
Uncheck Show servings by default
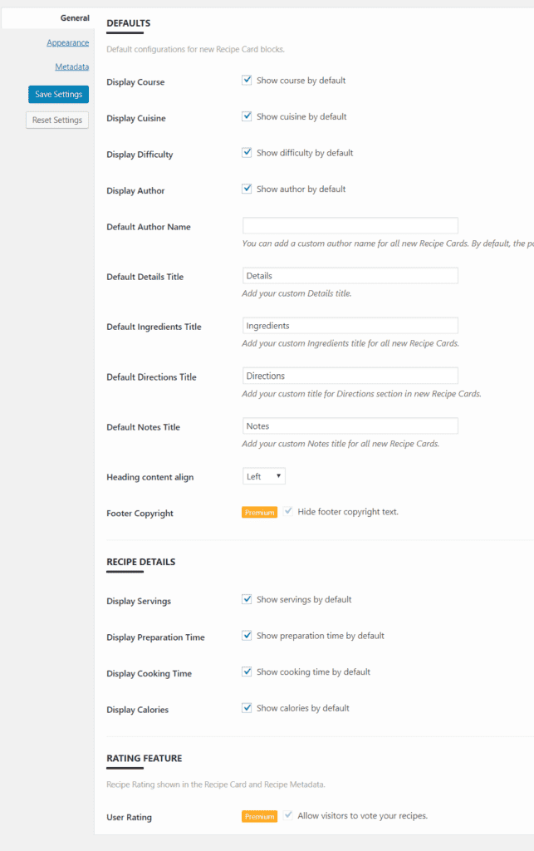tap(247, 599)
